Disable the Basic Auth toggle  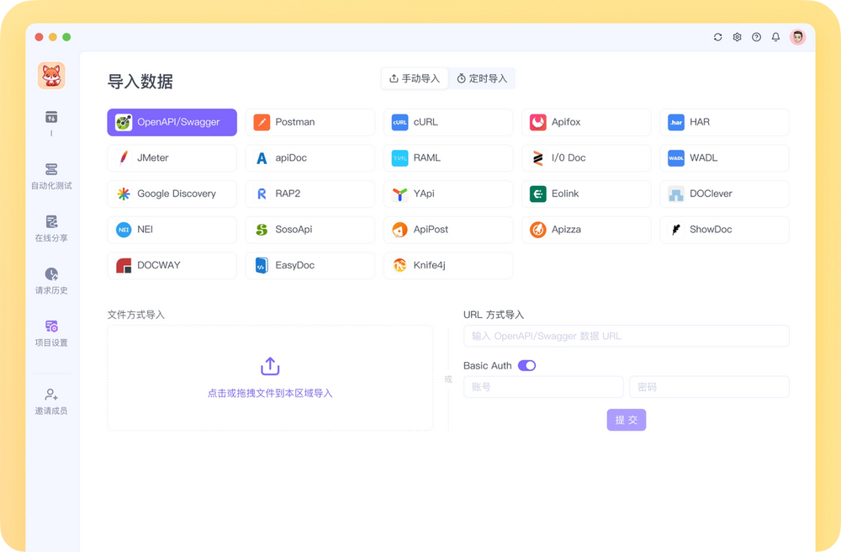pos(529,366)
